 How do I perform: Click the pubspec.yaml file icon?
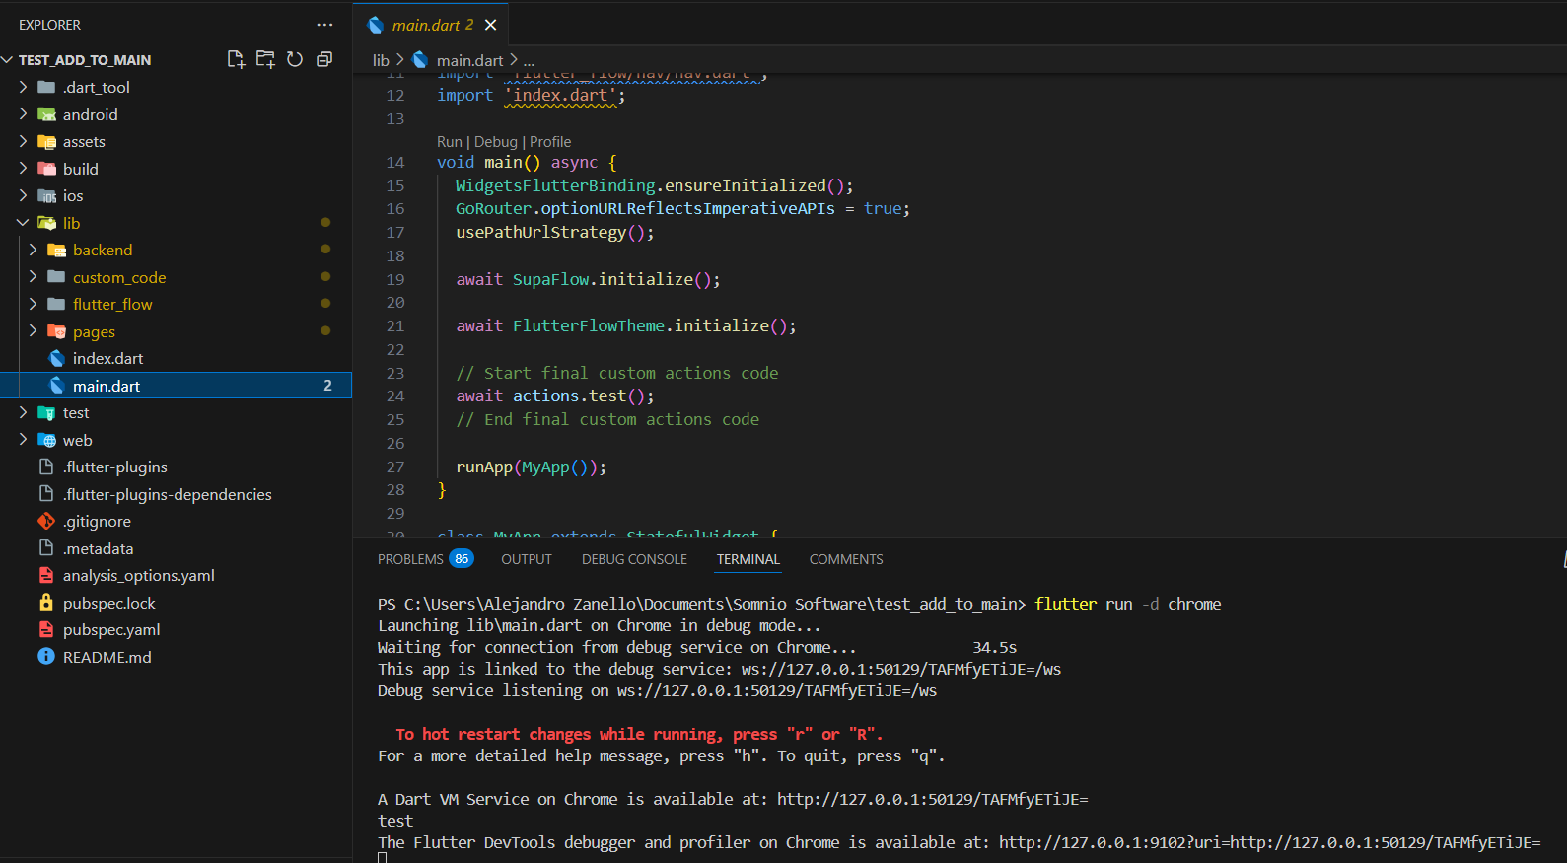click(46, 629)
